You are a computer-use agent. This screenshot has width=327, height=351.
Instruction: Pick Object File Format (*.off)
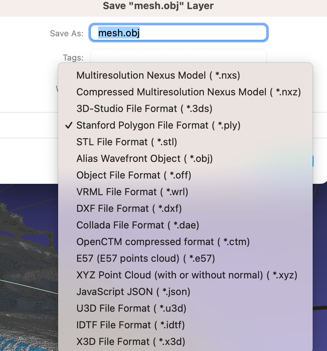(134, 175)
